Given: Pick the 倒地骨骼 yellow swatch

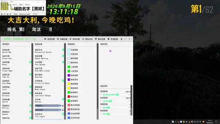Looking at the screenshot, I should coord(69,84).
